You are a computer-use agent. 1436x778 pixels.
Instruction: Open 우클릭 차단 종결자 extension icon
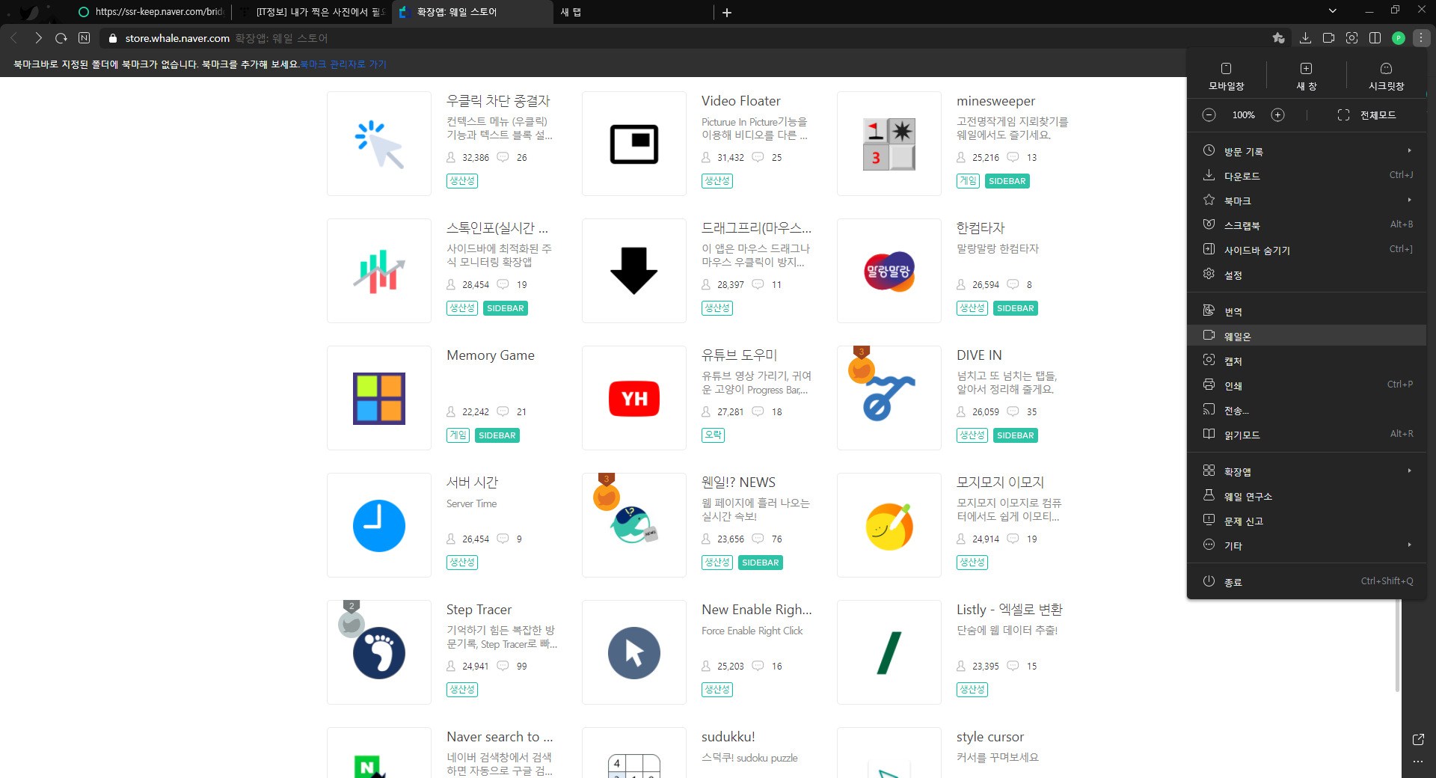(379, 144)
